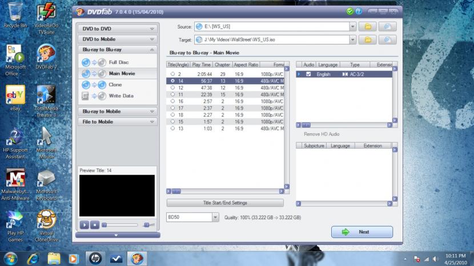Choose Full Disc mode
The width and height of the screenshot is (474, 266).
pos(118,63)
